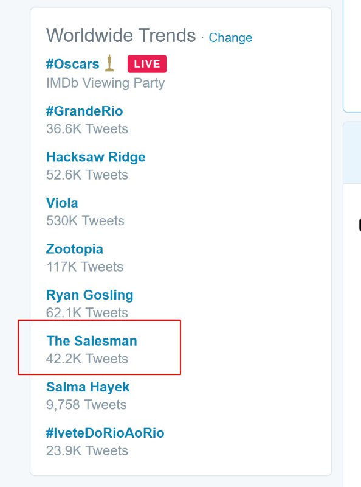Click the IMDb Viewing Party description
Image resolution: width=361 pixels, height=487 pixels.
coord(105,83)
